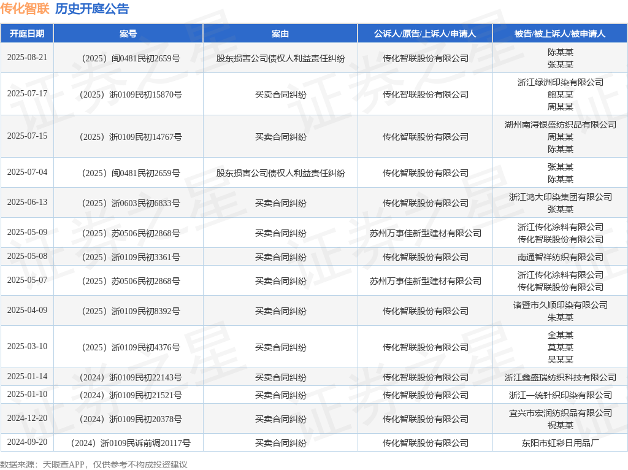Select the date cell 2025-06-13
The height and width of the screenshot is (470, 628).
tap(27, 202)
